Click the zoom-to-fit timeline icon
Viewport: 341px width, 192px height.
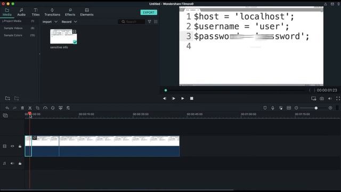click(289, 108)
